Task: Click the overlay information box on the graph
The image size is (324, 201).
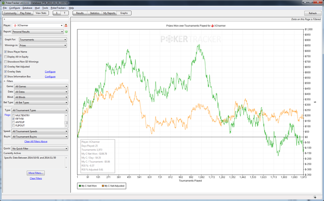Action: [98, 156]
